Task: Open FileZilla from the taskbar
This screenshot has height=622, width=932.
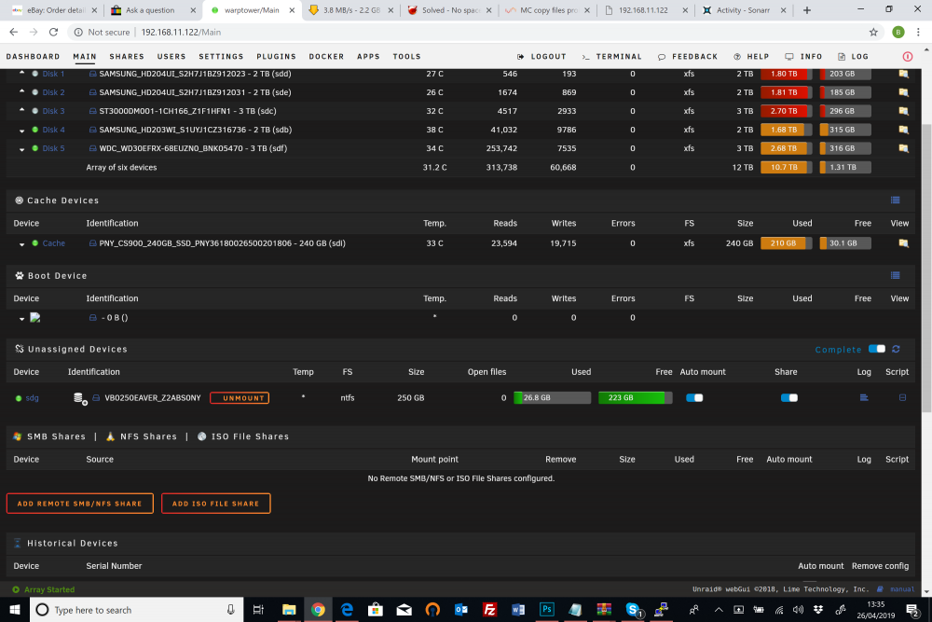Action: (x=489, y=610)
